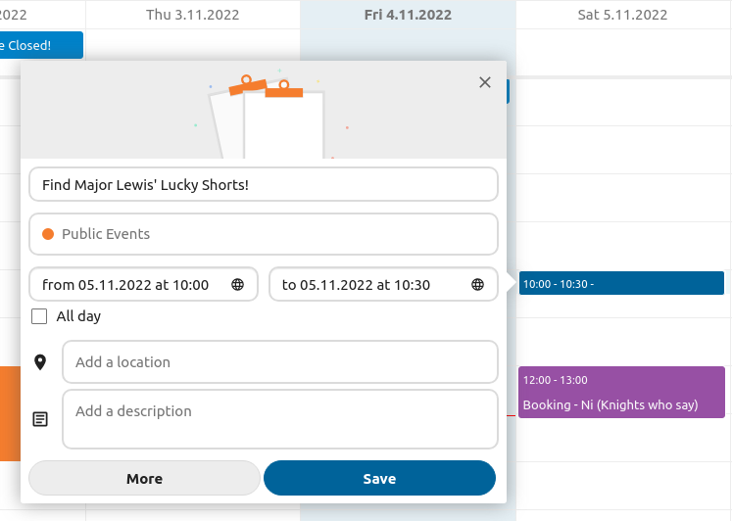Select the 10:00 - 10:30 event block
The image size is (732, 521).
621,284
